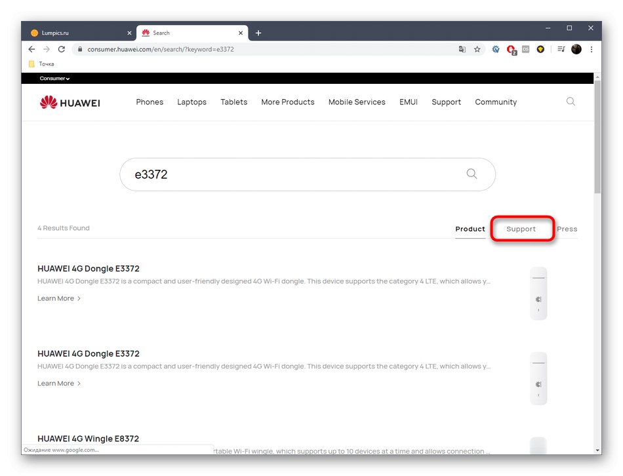Open the Community menu item
The image size is (623, 476).
pyautogui.click(x=496, y=102)
